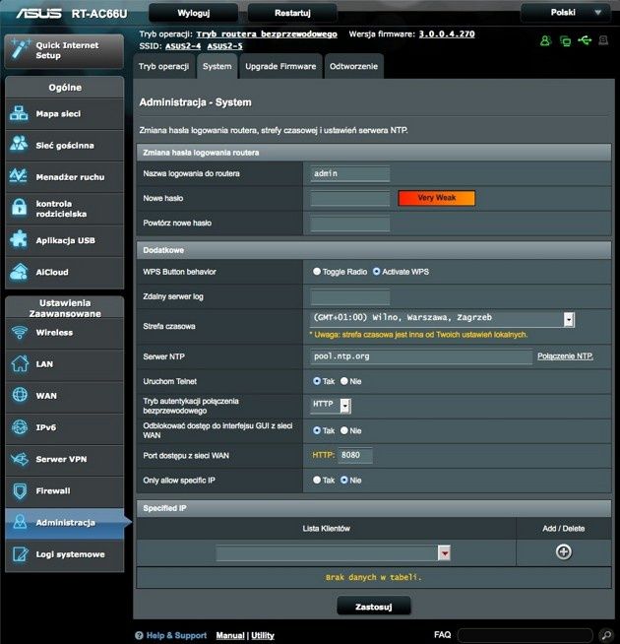Click the Administracja user icon
The image size is (620, 644).
click(20, 522)
